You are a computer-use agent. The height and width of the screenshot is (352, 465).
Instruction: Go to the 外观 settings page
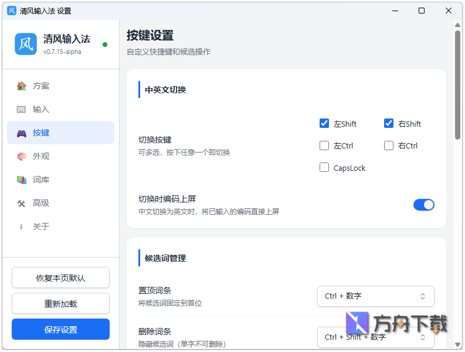[x=60, y=157]
